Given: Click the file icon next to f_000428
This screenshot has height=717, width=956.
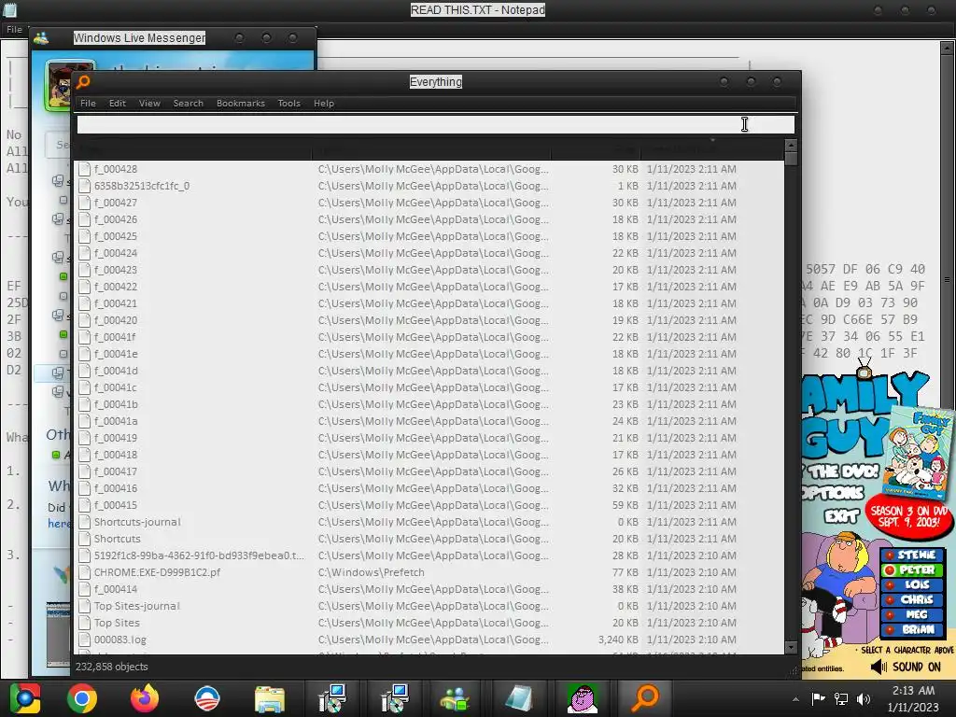Looking at the screenshot, I should (84, 169).
